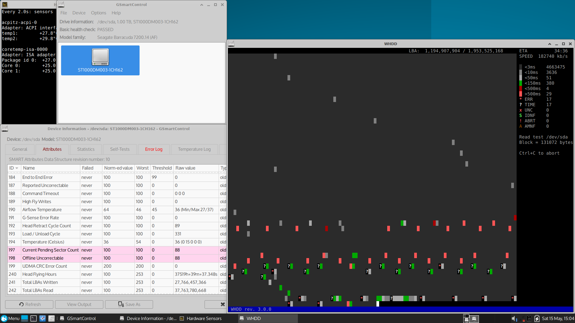Select the ST1000DM003-1CH162 drive icon
The height and width of the screenshot is (323, 575).
100,60
